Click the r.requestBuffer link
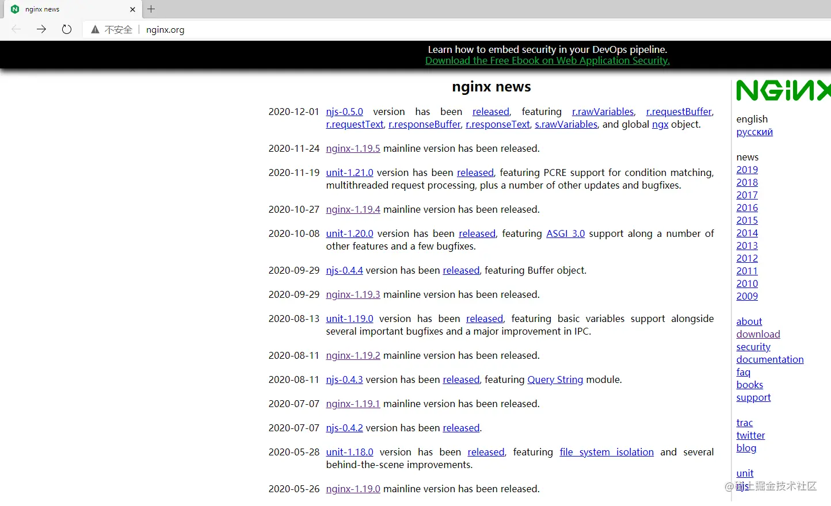 coord(679,112)
